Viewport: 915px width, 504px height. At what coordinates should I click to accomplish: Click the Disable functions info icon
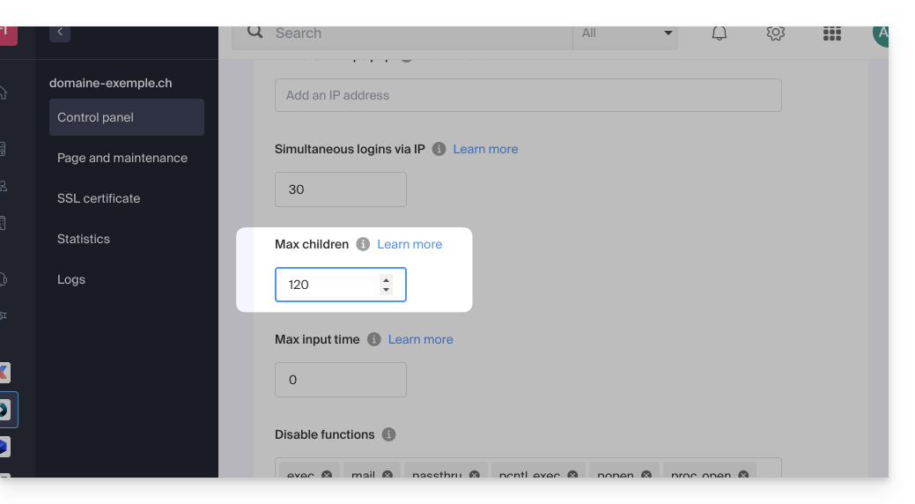(388, 434)
